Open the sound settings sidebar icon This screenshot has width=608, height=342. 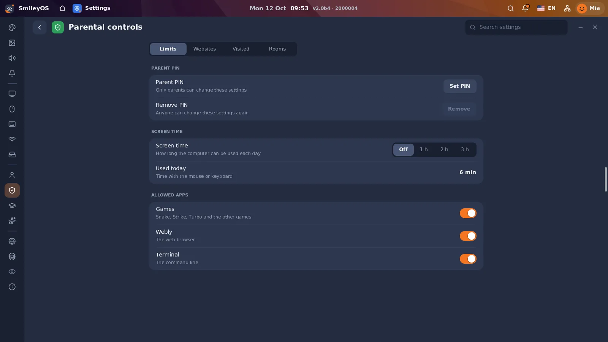[x=12, y=58]
